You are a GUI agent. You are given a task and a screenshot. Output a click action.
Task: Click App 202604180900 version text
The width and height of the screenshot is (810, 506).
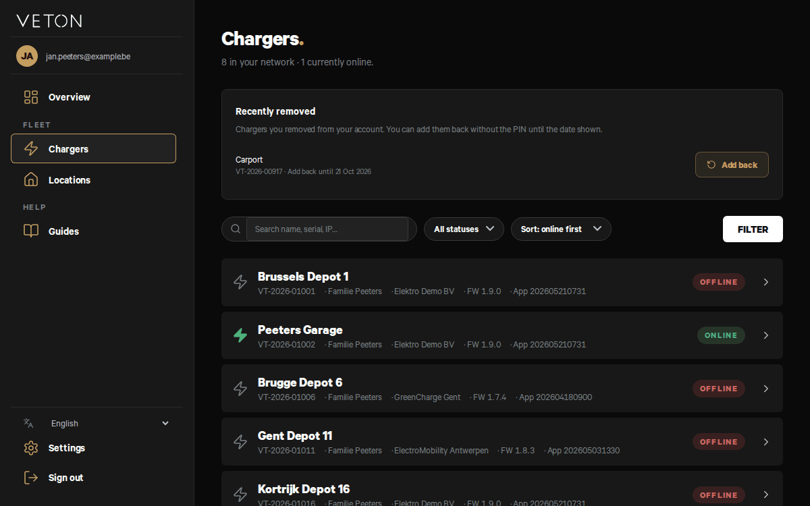pos(556,397)
